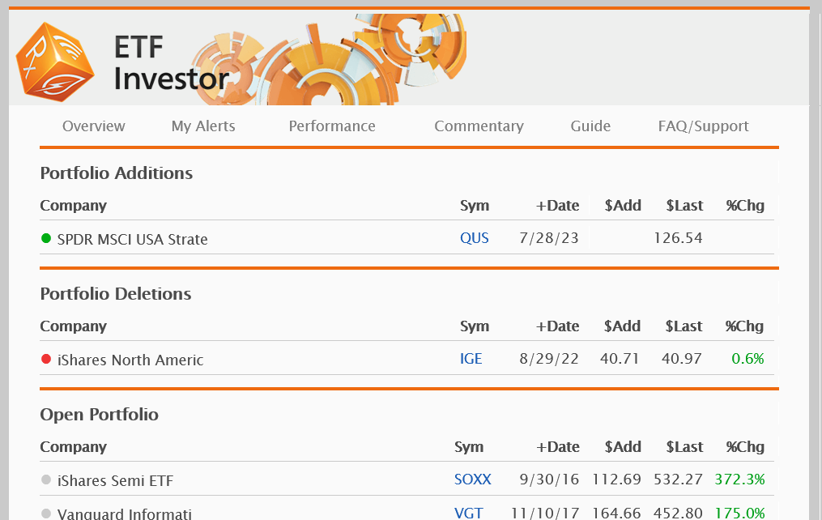
Task: Go to the My Alerts tab
Action: point(203,126)
